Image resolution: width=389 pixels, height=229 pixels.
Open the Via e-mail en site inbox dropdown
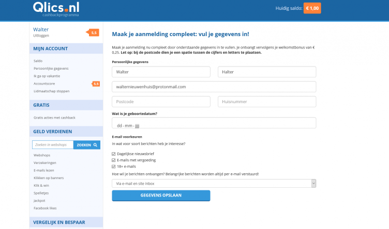pos(214,183)
